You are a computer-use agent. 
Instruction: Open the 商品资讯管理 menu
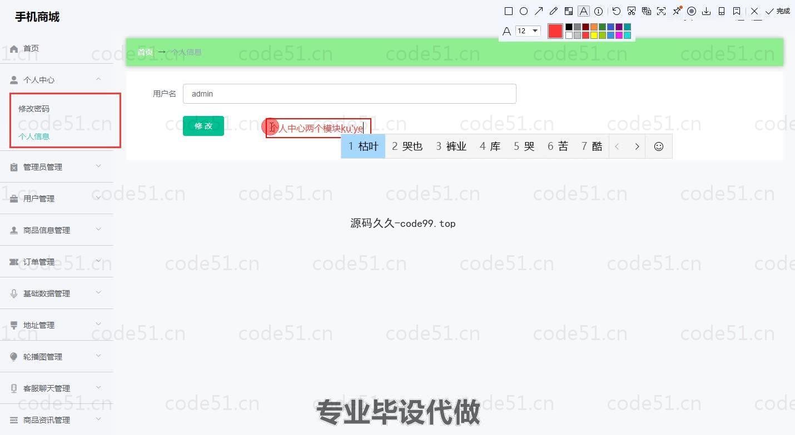[x=56, y=420]
